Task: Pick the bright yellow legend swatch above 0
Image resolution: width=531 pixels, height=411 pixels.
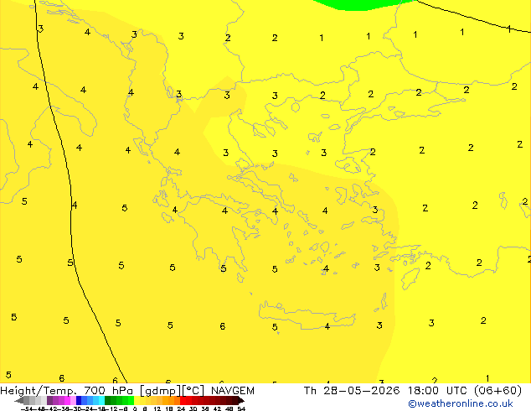Action: tap(137, 400)
